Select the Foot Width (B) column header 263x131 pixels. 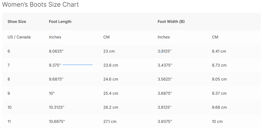coord(171,22)
